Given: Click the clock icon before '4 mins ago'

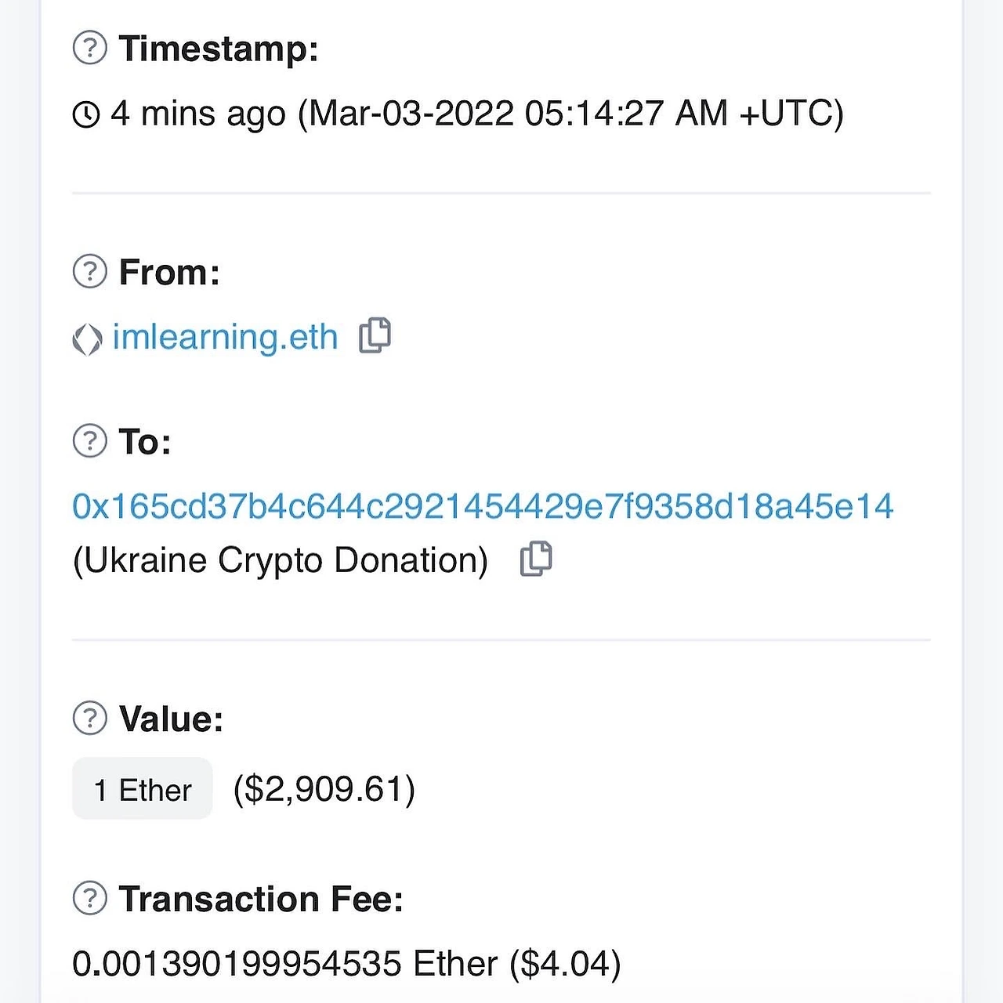Looking at the screenshot, I should [86, 114].
